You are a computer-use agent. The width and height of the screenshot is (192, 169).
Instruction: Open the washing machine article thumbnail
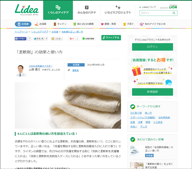click(136, 151)
